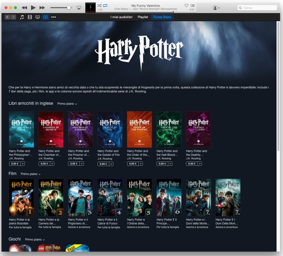Open price options arrow for Chamber of Secrets

[52, 163]
